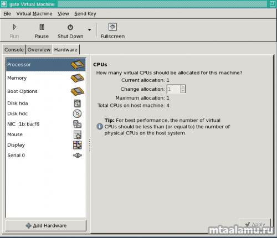This screenshot has width=277, height=238.
Task: Click the Apply button
Action: click(x=255, y=224)
